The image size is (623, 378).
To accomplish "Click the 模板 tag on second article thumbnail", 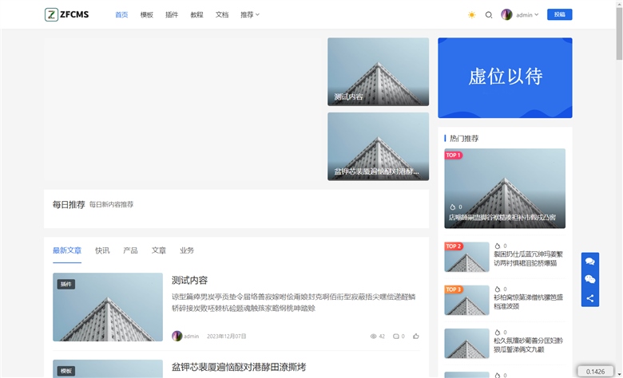I will point(66,371).
